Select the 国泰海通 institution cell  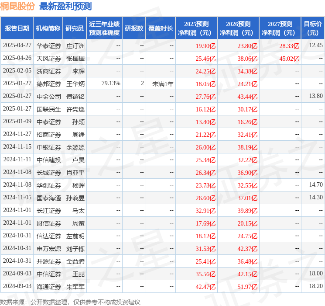[49, 198]
